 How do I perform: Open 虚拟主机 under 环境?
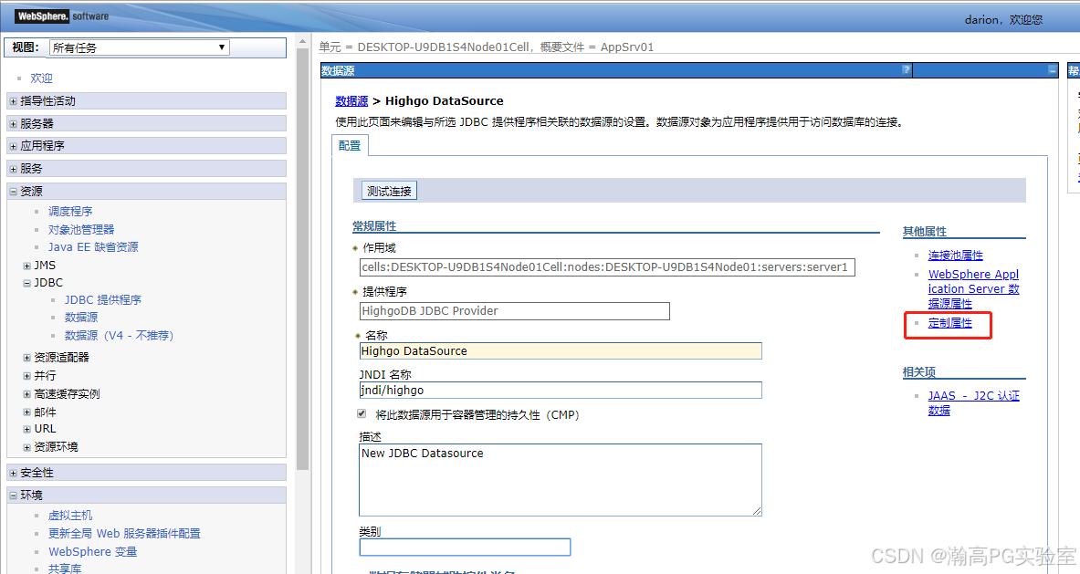(70, 516)
